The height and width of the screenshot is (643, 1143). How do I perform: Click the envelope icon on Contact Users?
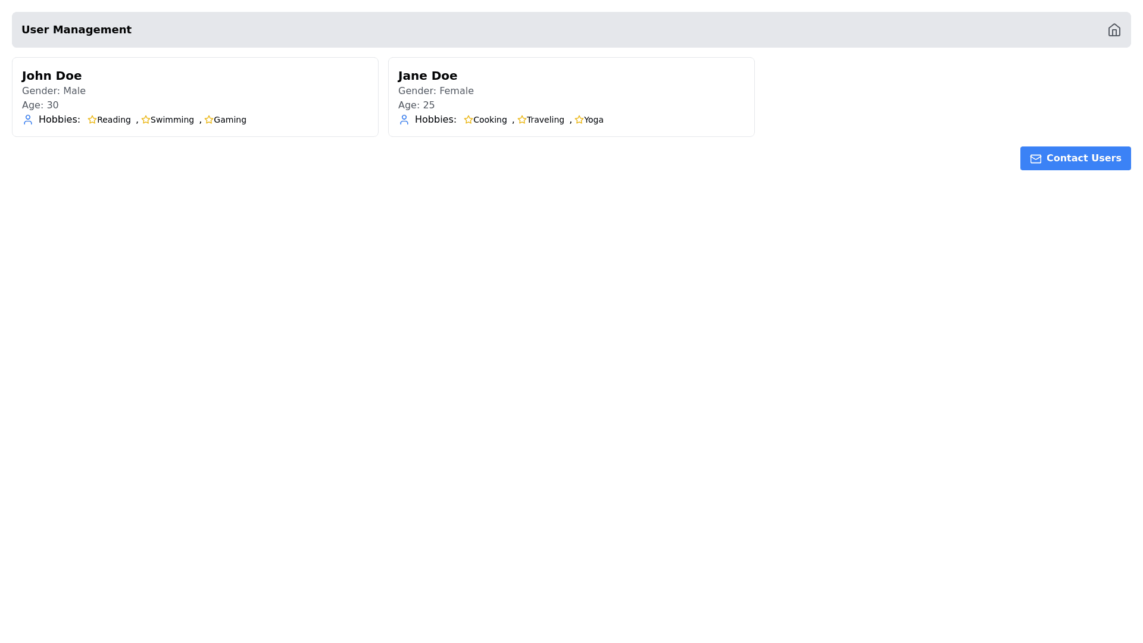tap(1035, 159)
